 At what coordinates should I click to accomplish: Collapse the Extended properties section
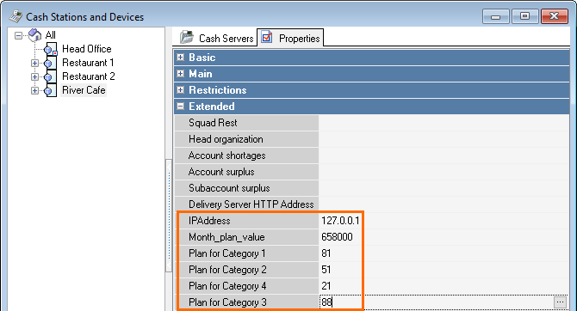point(180,107)
